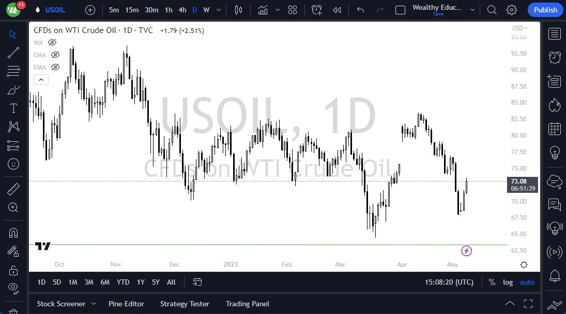
Task: Select the 1Y date range
Action: click(x=140, y=282)
